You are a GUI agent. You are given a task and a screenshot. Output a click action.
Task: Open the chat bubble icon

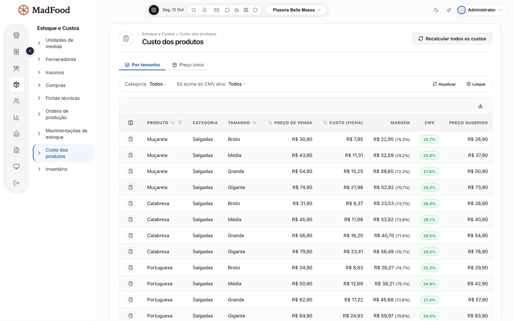click(227, 10)
